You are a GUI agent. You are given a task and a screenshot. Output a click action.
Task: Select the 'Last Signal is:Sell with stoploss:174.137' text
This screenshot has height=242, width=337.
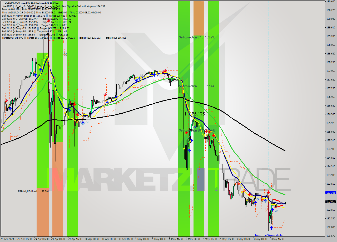point(84,6)
